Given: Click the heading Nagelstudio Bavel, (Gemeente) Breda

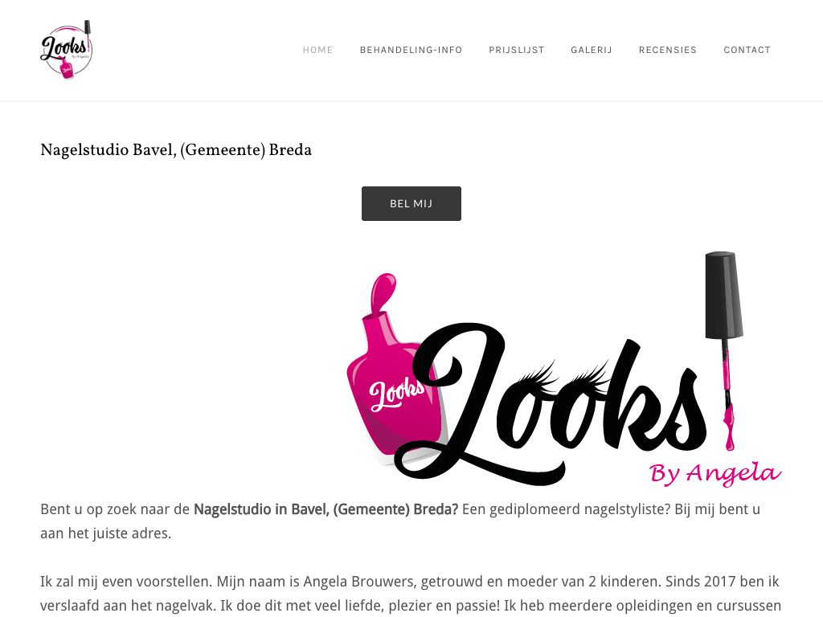Looking at the screenshot, I should (176, 150).
